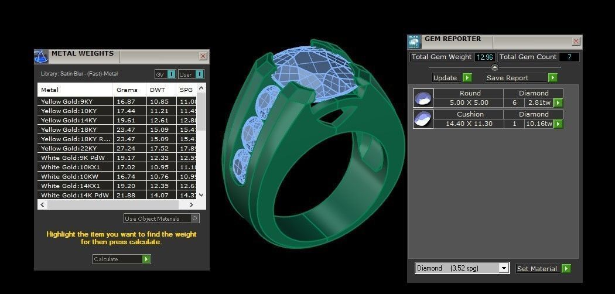Click the green arrow beside Save Report
Screen dimensions: 615x294
tap(552, 78)
